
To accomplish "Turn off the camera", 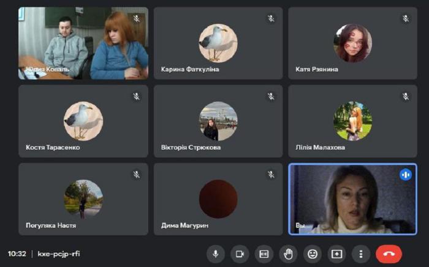I will click(240, 254).
